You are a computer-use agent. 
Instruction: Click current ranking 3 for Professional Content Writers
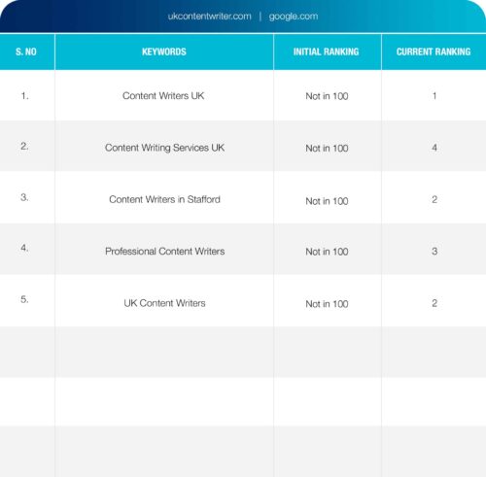pyautogui.click(x=434, y=252)
